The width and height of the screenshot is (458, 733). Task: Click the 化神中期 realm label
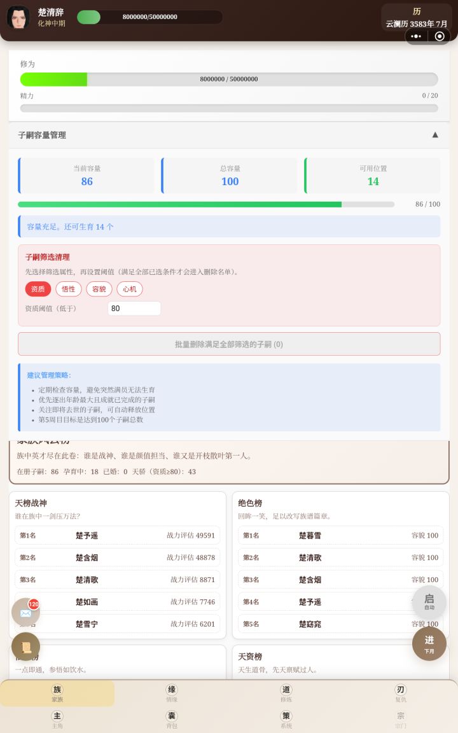coord(52,24)
